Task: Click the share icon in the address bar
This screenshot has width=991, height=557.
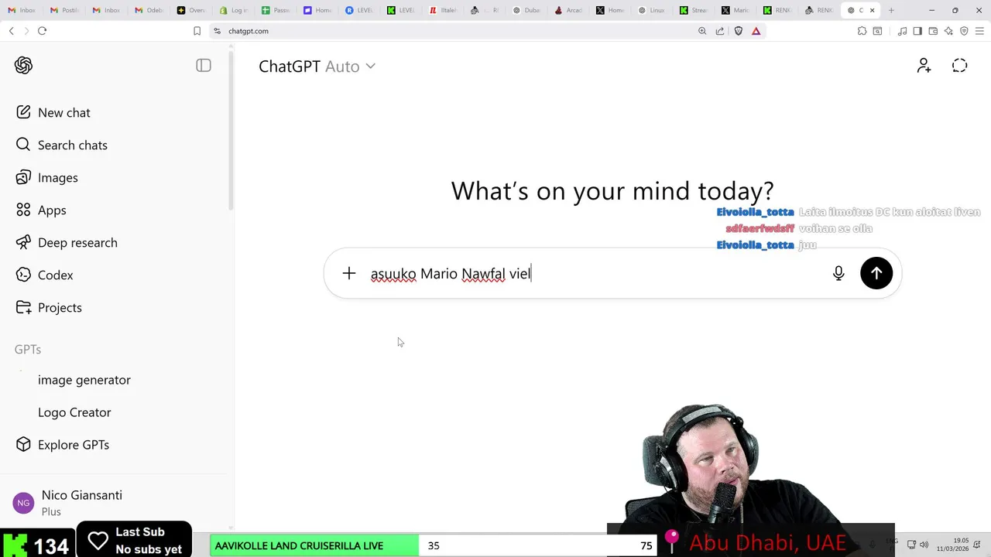Action: click(x=720, y=31)
